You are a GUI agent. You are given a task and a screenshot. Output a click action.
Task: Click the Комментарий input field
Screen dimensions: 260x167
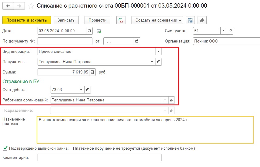pos(99,157)
